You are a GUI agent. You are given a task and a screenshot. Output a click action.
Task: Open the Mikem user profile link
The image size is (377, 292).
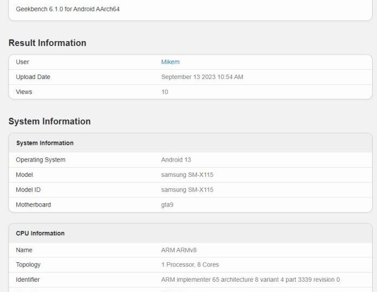[170, 62]
